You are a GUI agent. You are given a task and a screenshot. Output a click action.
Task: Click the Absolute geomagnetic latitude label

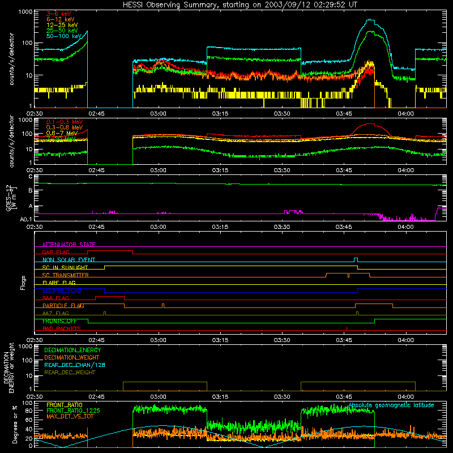[391, 405]
